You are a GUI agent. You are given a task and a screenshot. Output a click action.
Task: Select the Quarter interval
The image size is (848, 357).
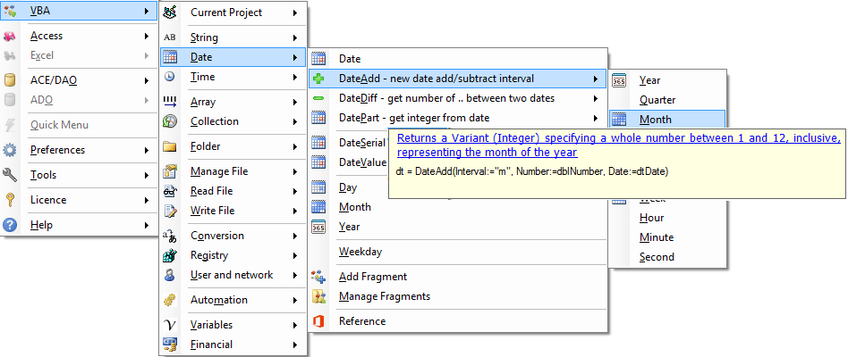coord(666,100)
